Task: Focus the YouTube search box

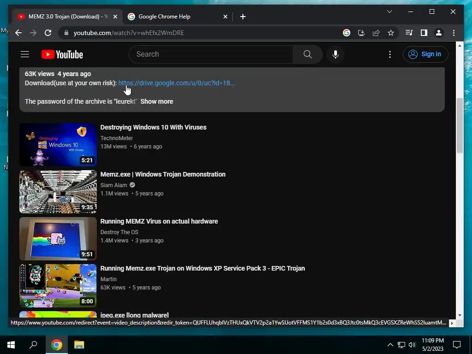Action: click(x=211, y=54)
